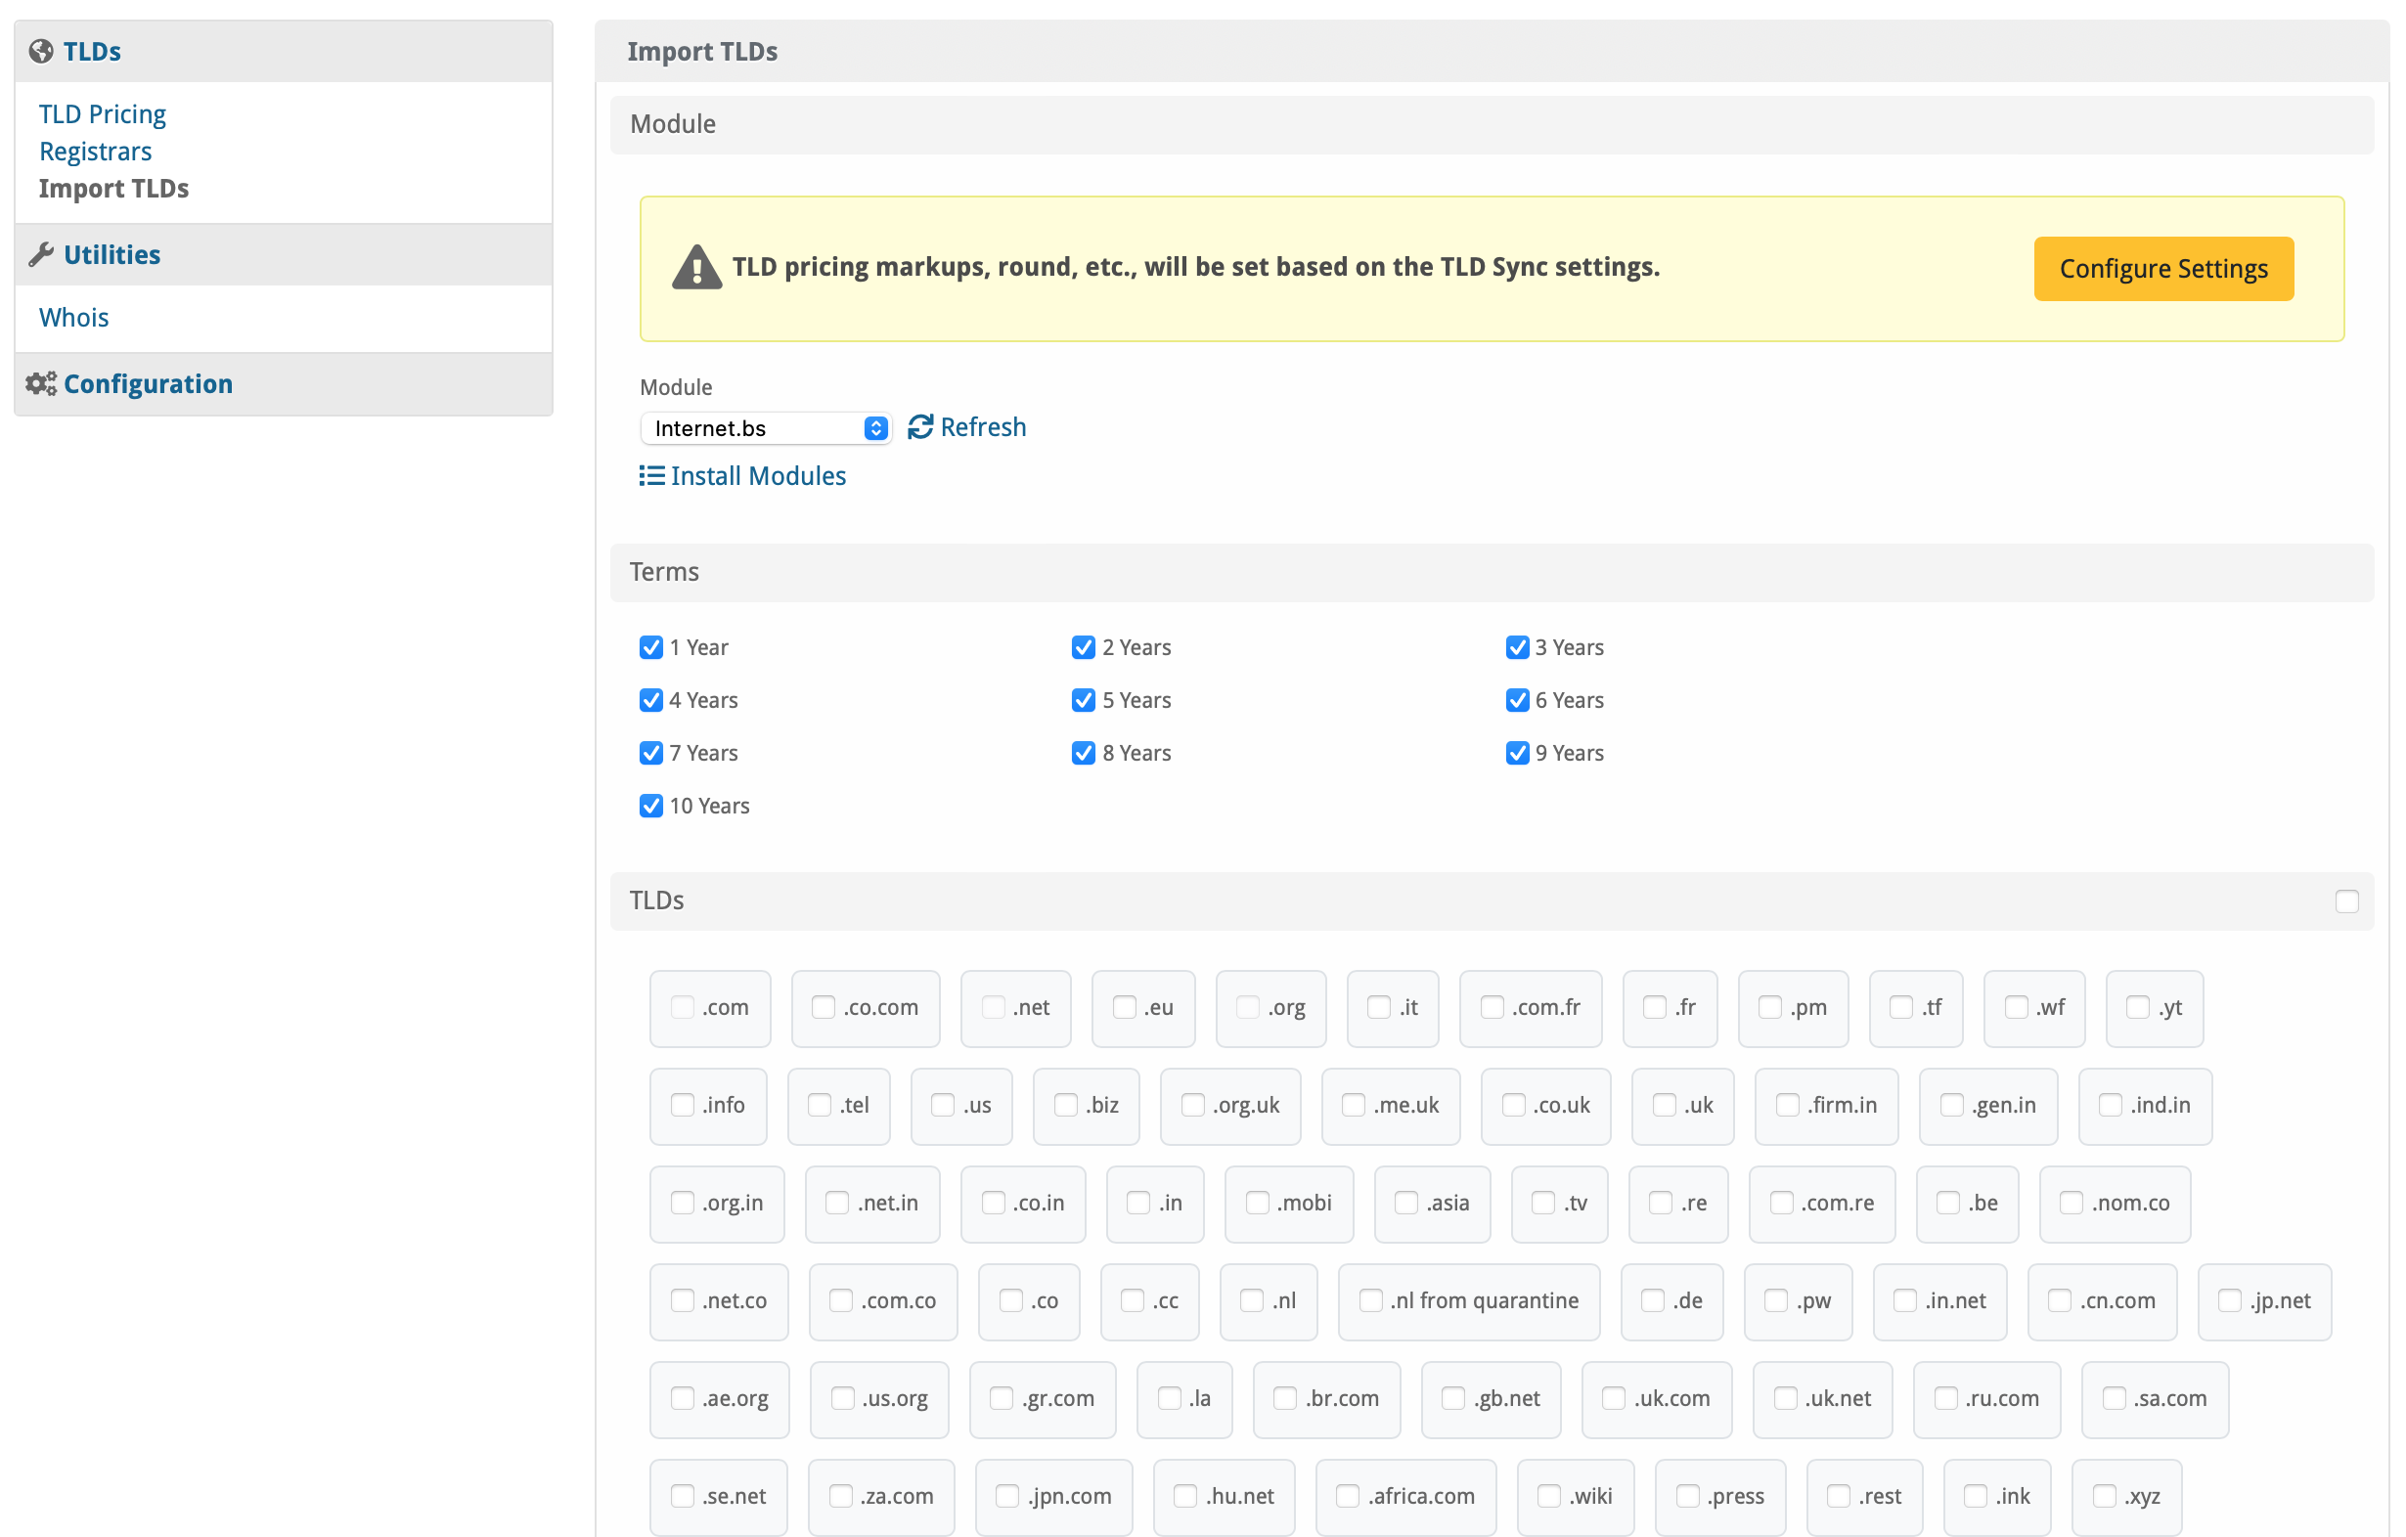This screenshot has height=1537, width=2406.
Task: Uncheck the 1 Year term checkbox
Action: pyautogui.click(x=651, y=647)
